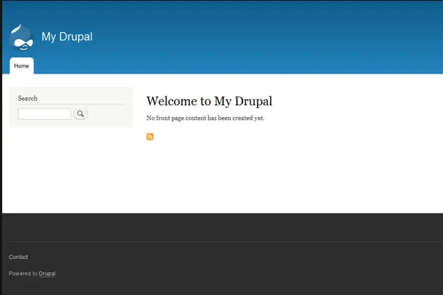Open the Home tab
Viewport: 443px width, 295px height.
pos(21,65)
